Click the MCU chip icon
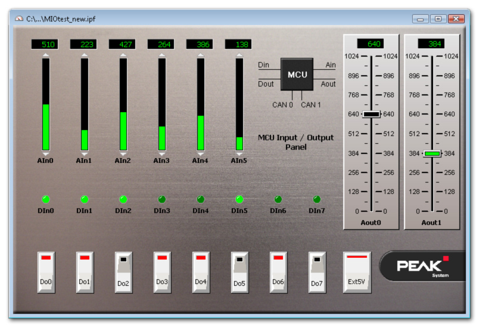 297,75
